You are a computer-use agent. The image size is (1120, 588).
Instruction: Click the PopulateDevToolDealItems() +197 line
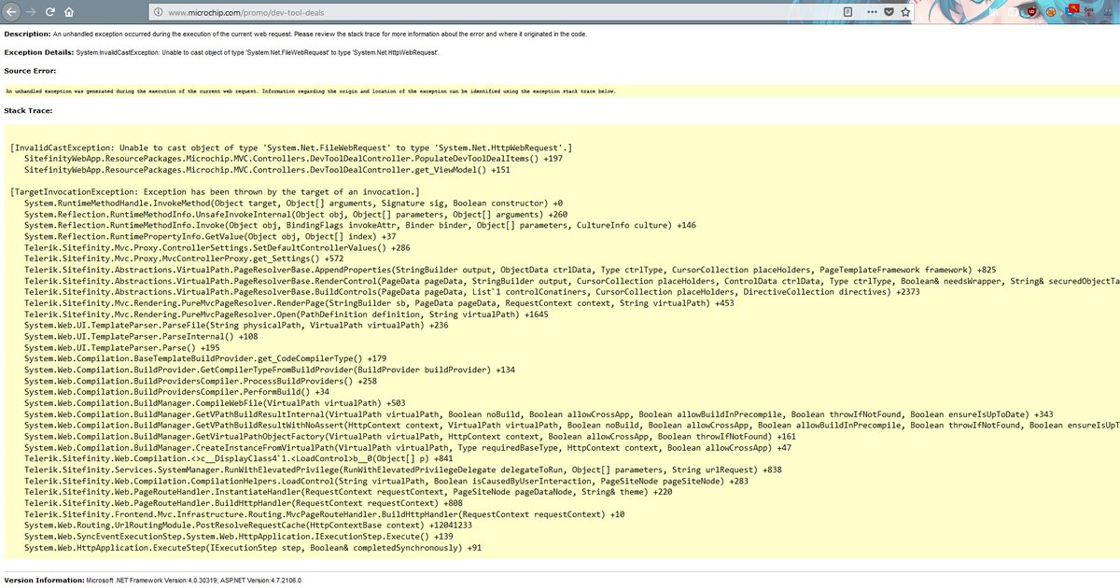tap(294, 160)
